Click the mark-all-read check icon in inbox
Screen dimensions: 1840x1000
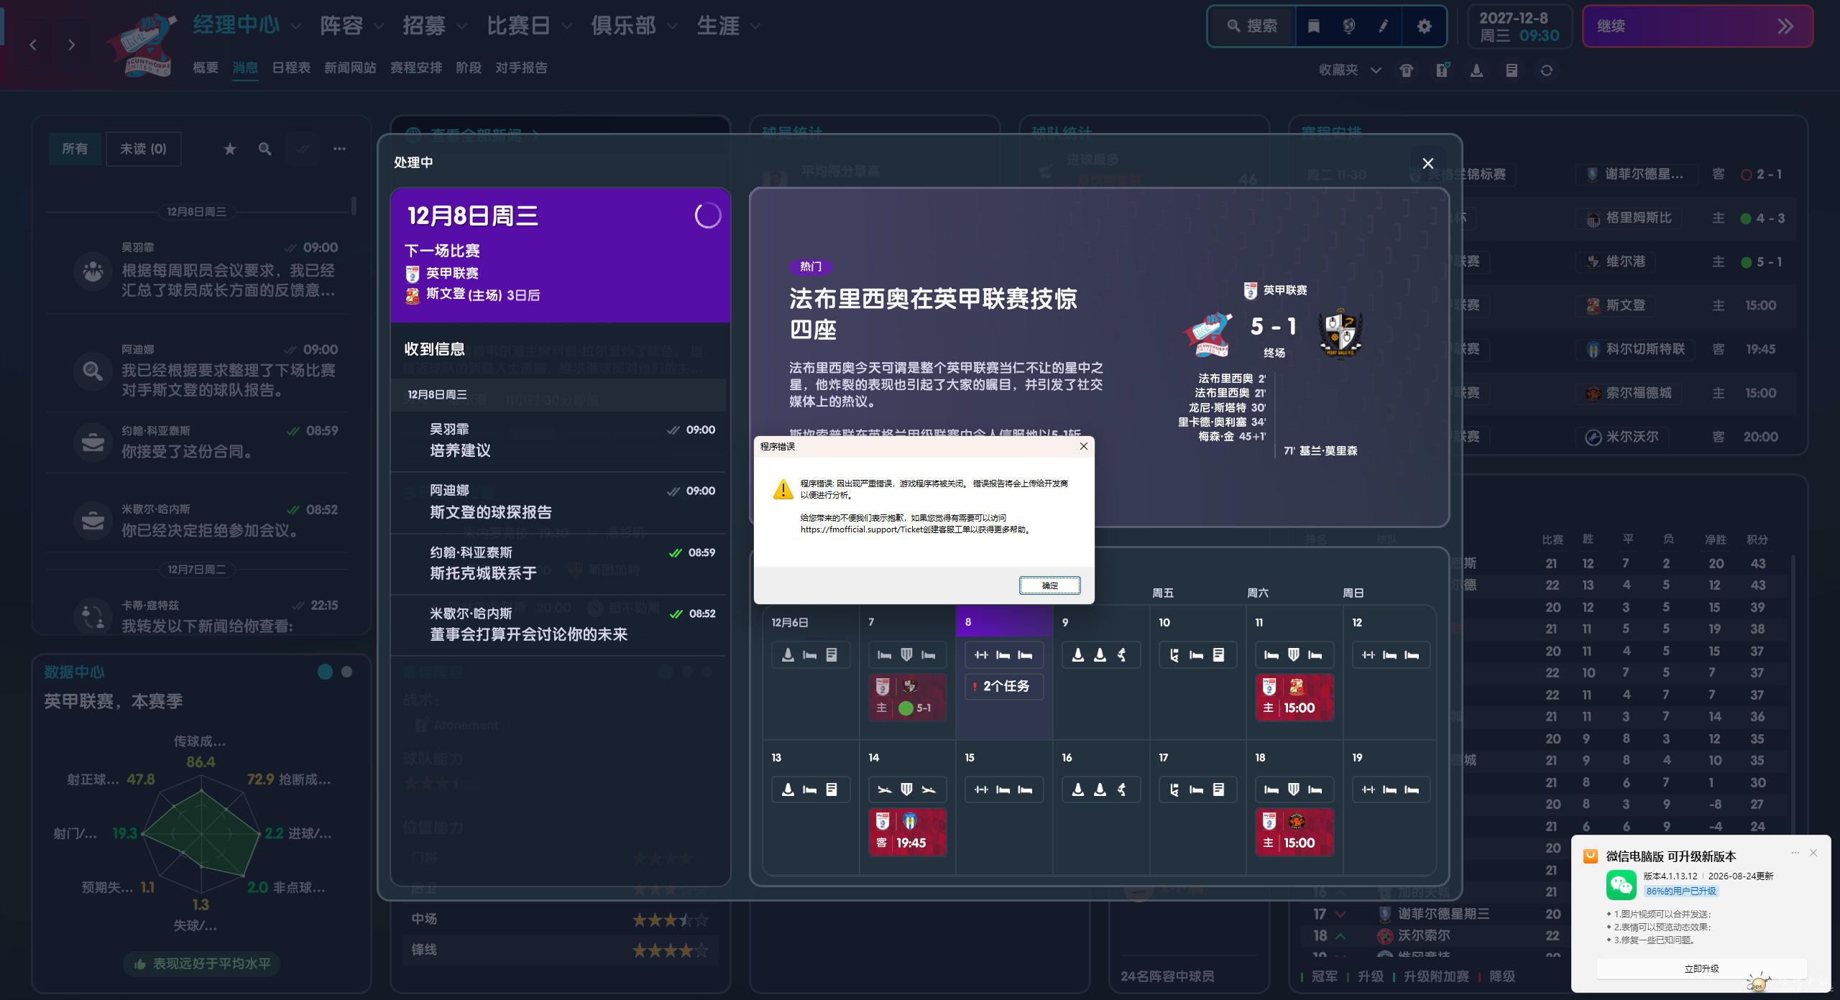tap(303, 149)
